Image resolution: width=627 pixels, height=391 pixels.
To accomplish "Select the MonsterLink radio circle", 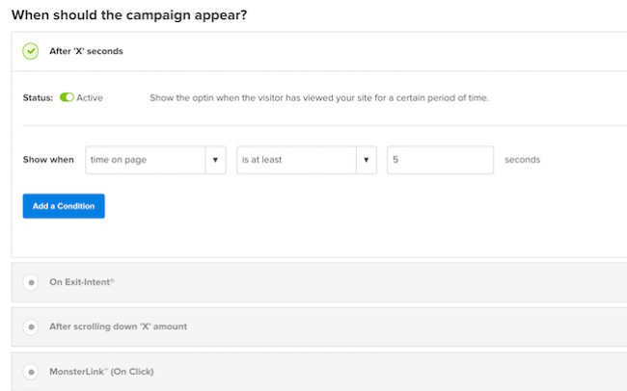I will click(31, 371).
